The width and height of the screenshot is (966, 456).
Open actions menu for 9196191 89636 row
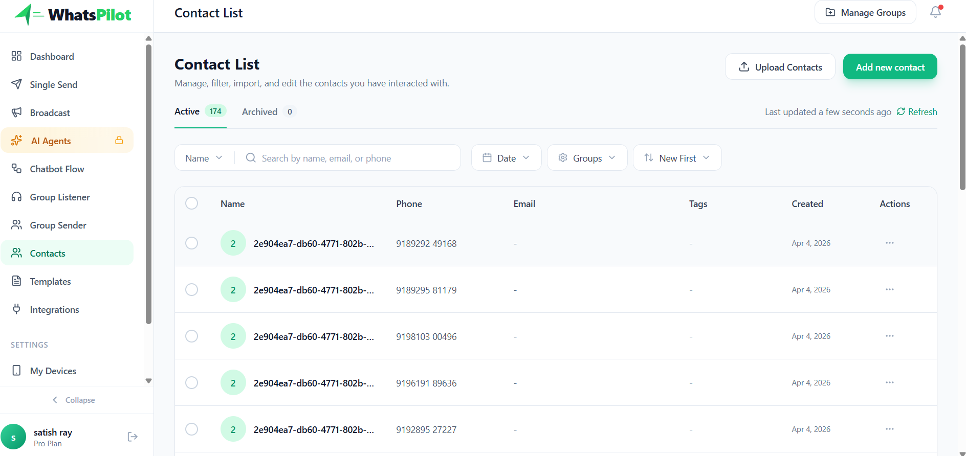coord(890,382)
